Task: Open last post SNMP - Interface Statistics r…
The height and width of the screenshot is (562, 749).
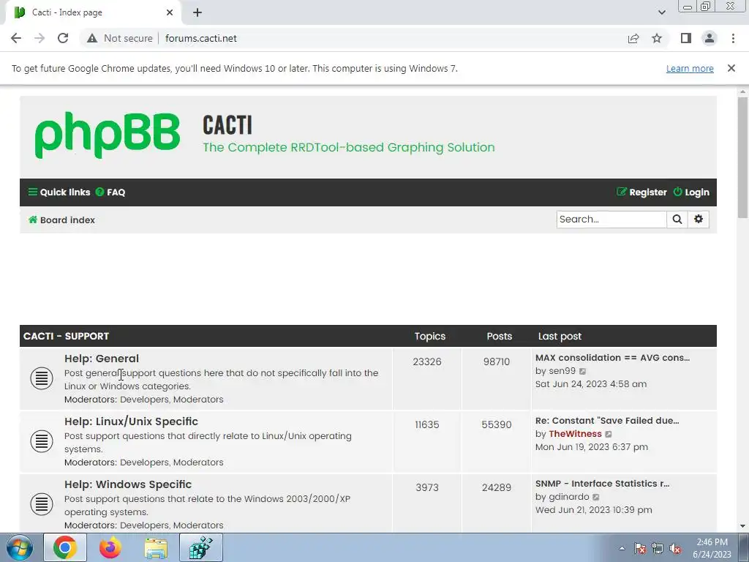Action: click(603, 484)
